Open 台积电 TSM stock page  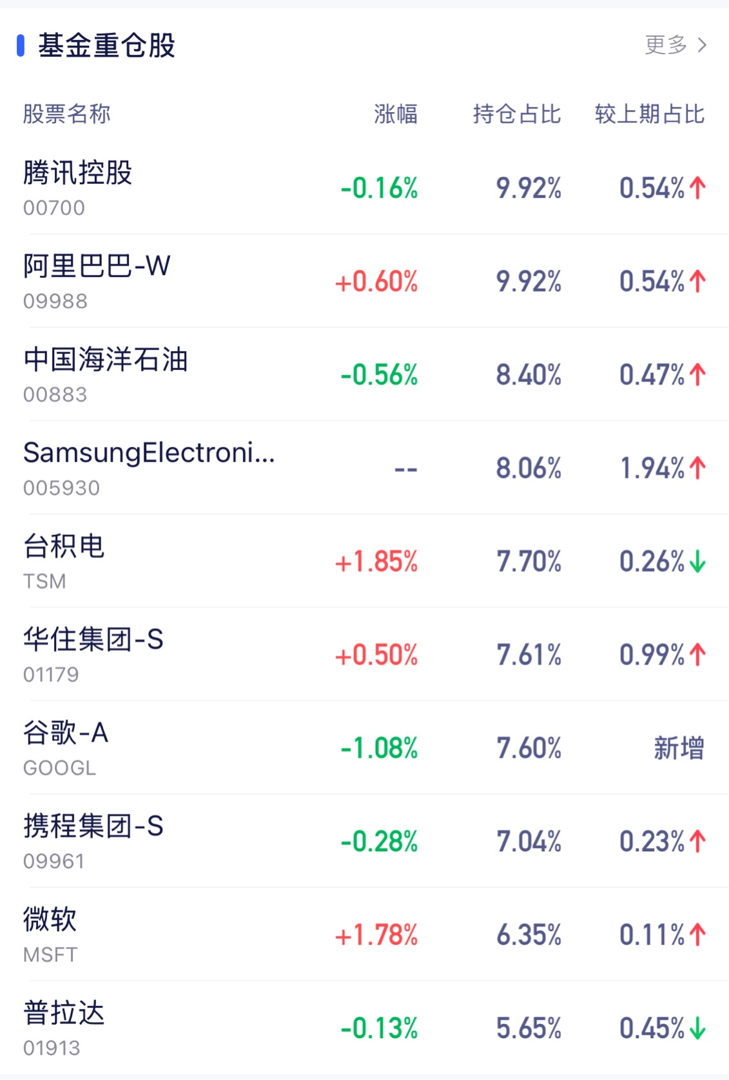(64, 546)
